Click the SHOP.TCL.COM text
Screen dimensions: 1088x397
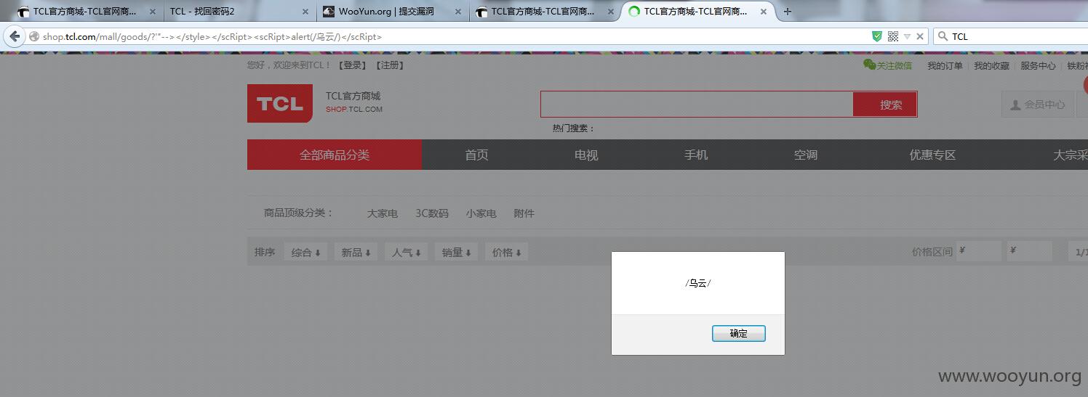(x=354, y=110)
